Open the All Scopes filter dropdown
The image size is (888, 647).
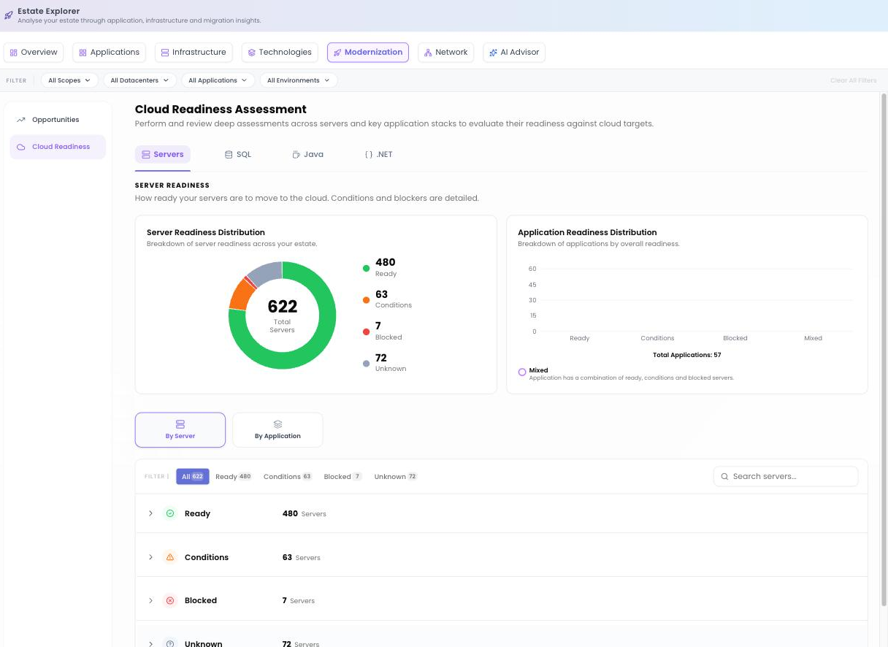(69, 80)
